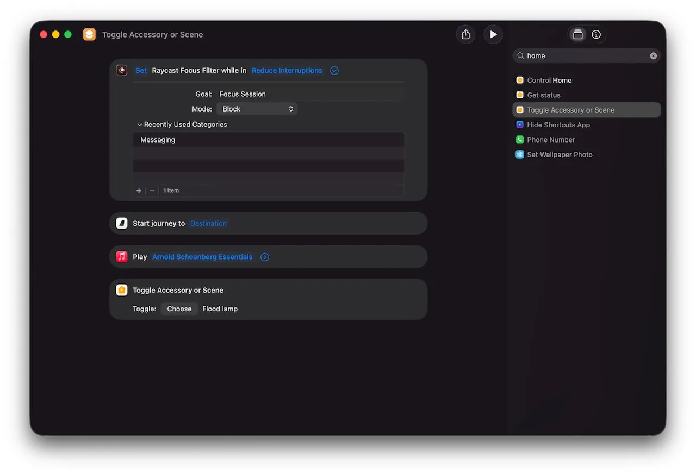Select Get status in the actions list
This screenshot has width=696, height=475.
pos(543,95)
